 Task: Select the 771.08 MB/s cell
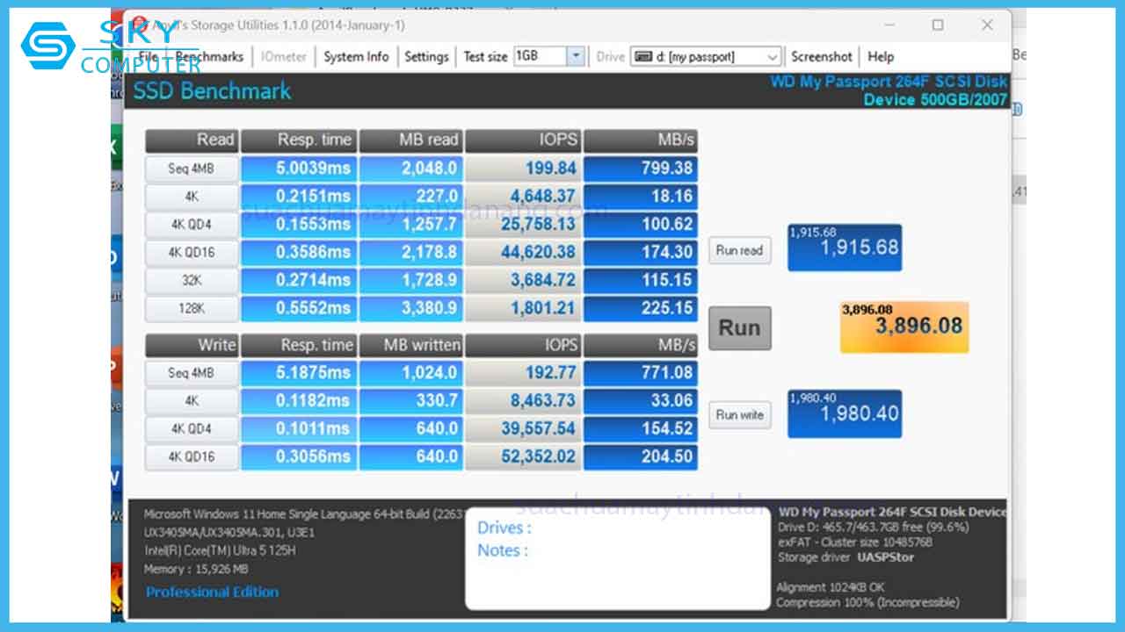point(640,373)
